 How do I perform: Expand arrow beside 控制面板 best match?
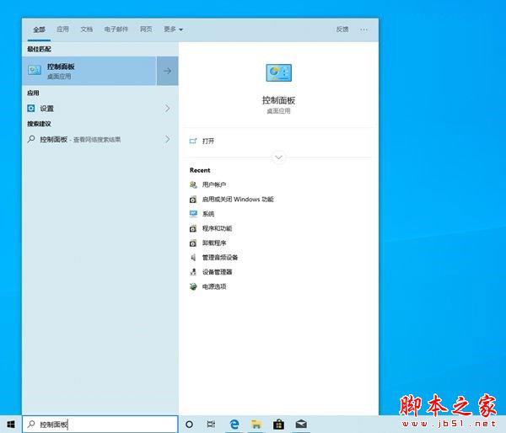pyautogui.click(x=167, y=71)
